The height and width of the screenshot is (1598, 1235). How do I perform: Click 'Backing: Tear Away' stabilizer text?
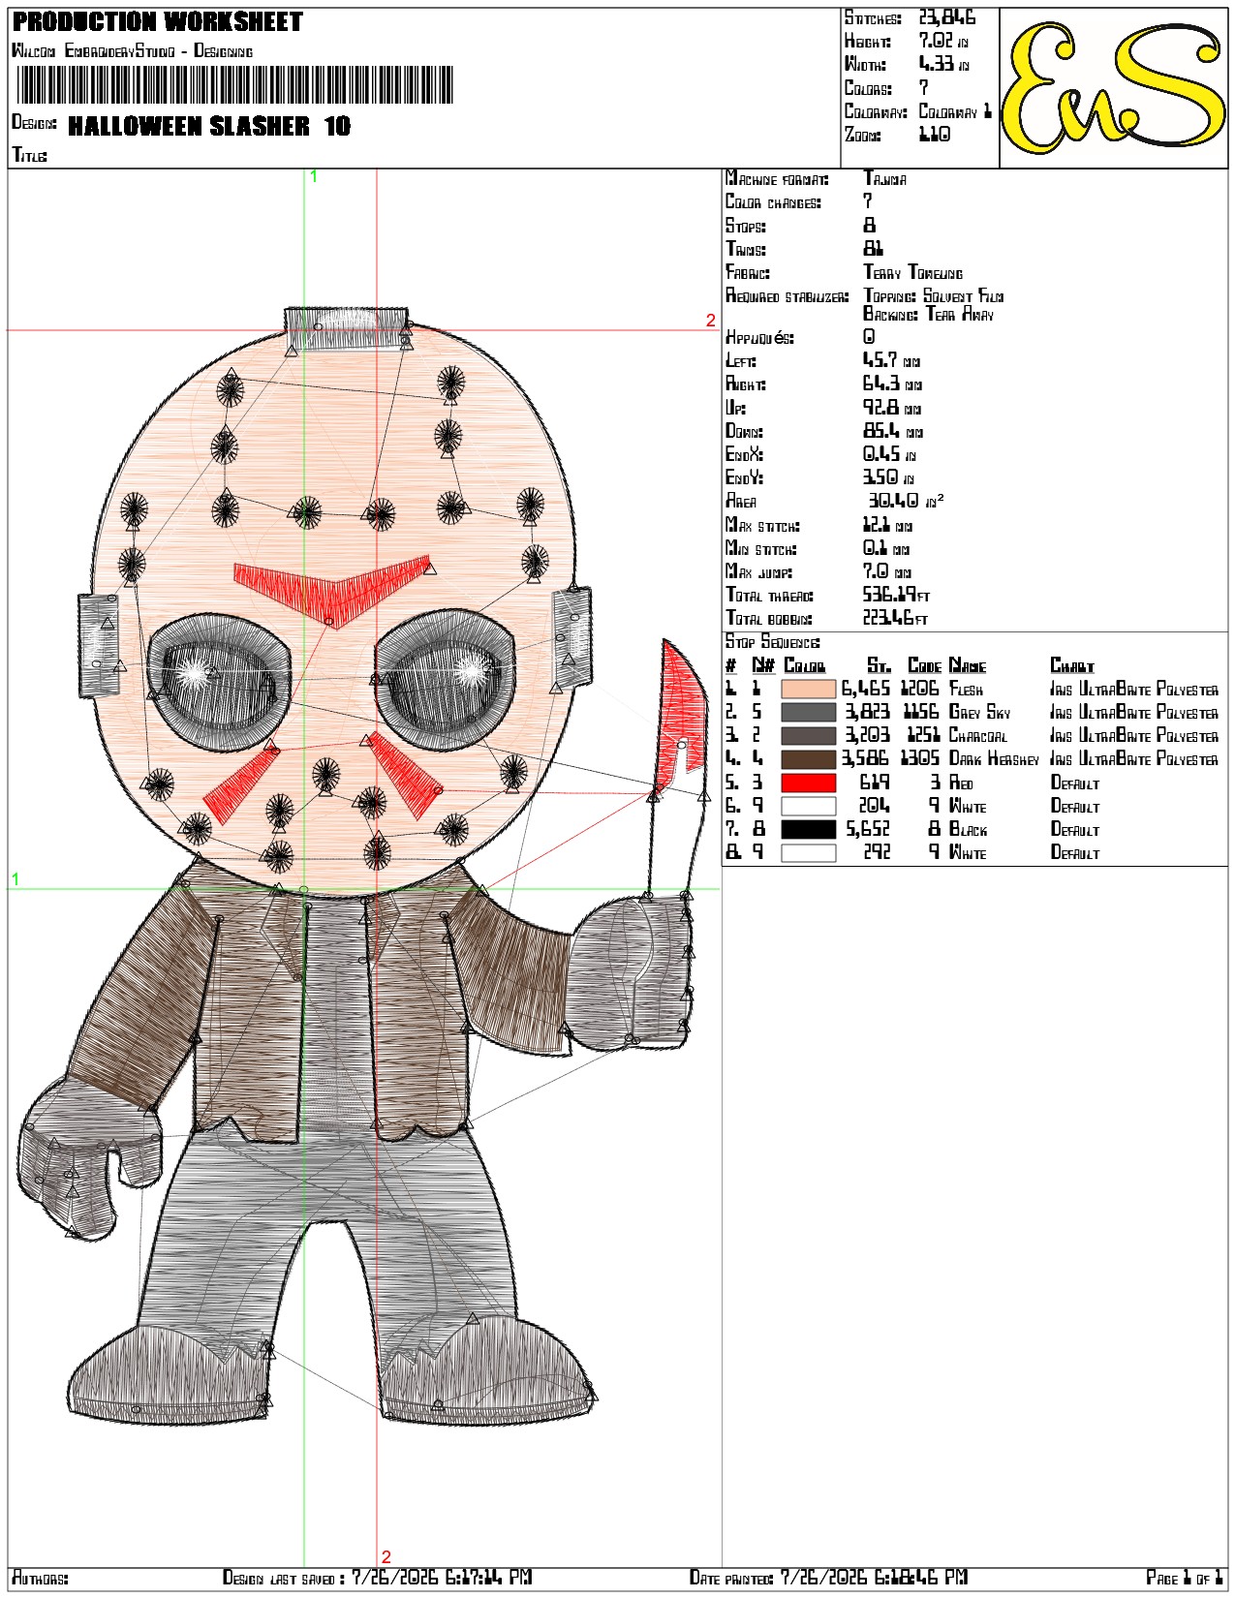[x=929, y=314]
